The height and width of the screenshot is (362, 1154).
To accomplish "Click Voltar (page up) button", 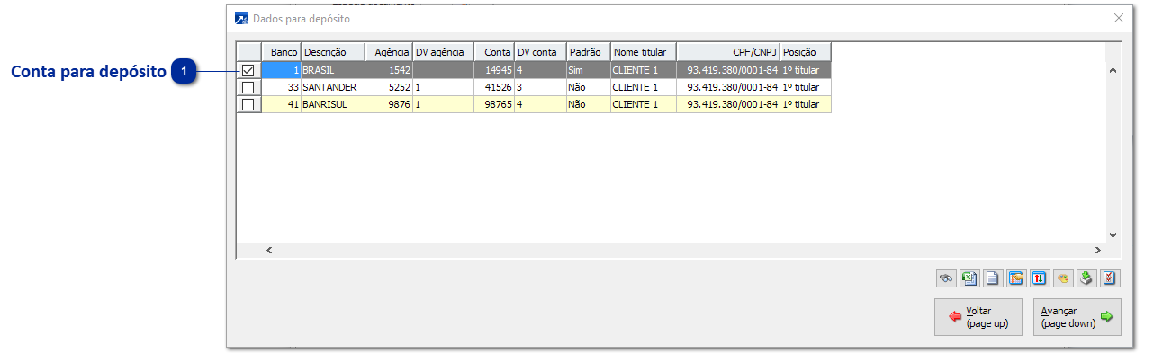I will click(978, 317).
